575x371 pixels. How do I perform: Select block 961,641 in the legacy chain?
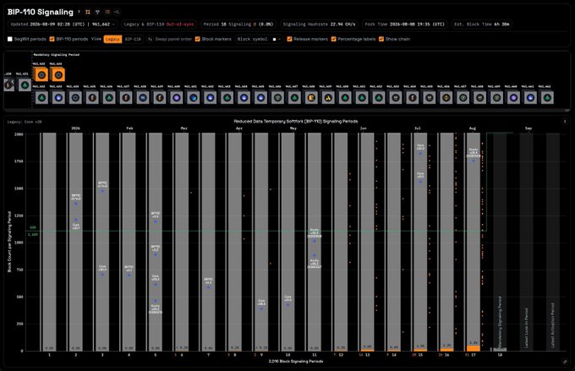tap(194, 98)
